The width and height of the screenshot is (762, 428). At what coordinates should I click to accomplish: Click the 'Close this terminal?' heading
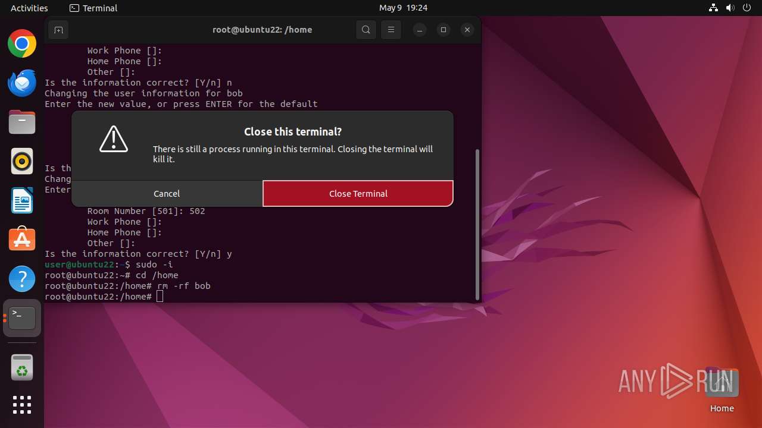[293, 132]
